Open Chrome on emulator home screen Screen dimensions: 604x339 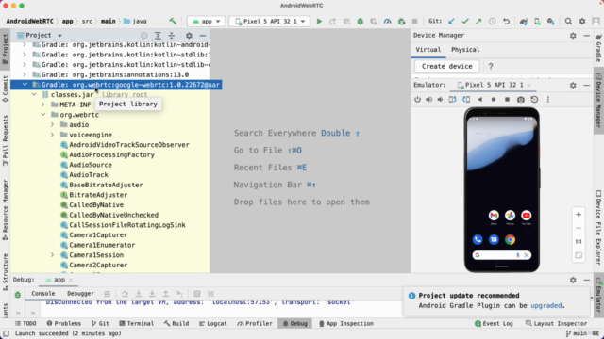pos(510,239)
